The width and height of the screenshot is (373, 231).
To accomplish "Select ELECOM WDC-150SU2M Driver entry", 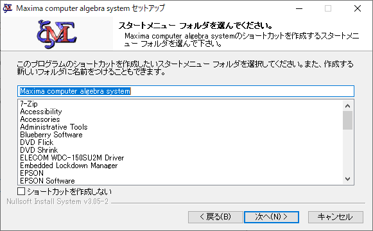I will tap(72, 158).
